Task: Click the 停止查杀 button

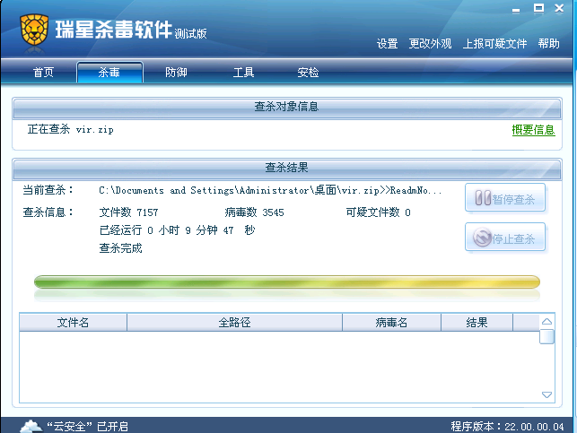Action: pyautogui.click(x=505, y=238)
